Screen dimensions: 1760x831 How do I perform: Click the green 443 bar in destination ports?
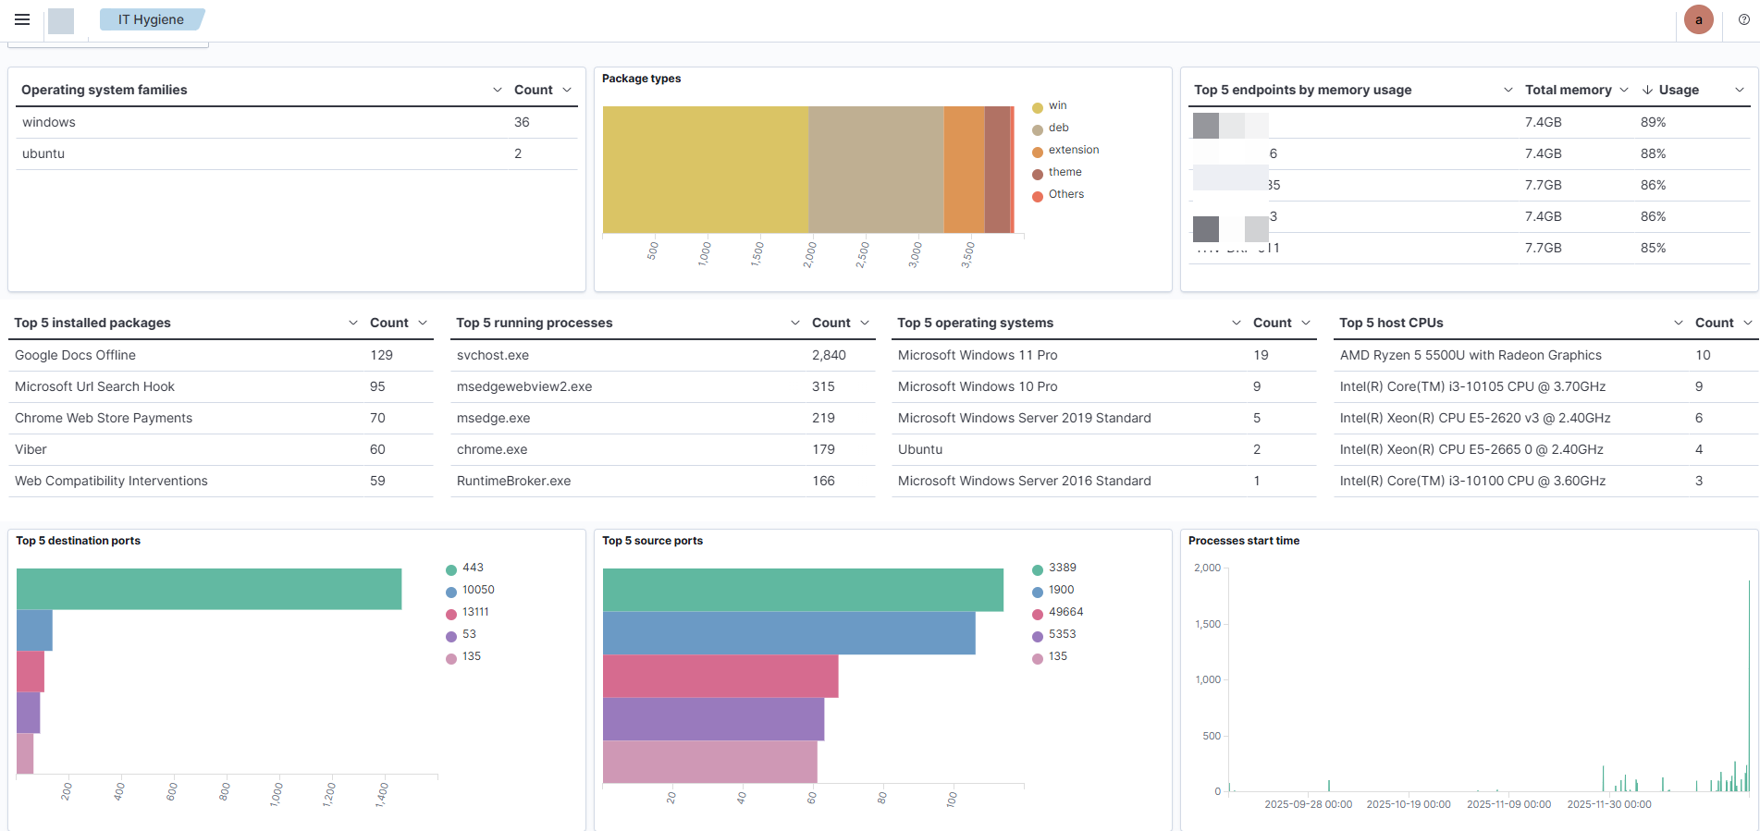(209, 589)
